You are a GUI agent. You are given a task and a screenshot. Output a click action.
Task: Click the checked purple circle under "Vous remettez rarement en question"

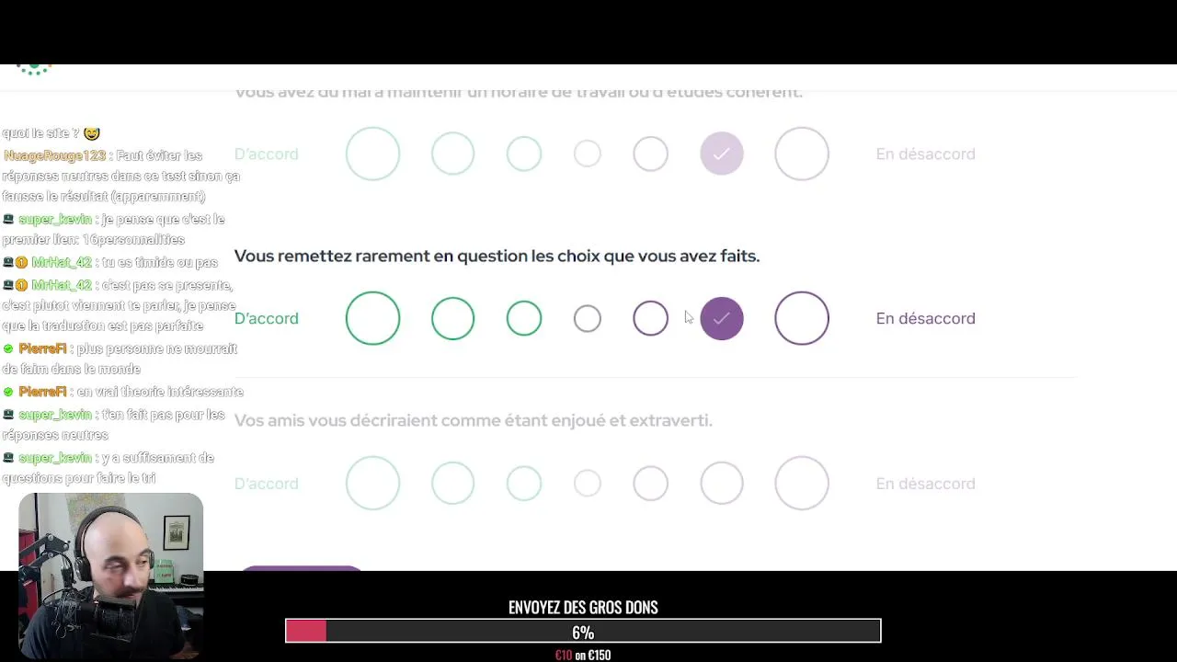(722, 318)
